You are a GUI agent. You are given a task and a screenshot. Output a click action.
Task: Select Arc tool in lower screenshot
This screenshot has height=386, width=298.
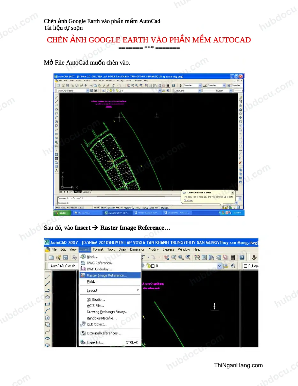click(x=48, y=311)
